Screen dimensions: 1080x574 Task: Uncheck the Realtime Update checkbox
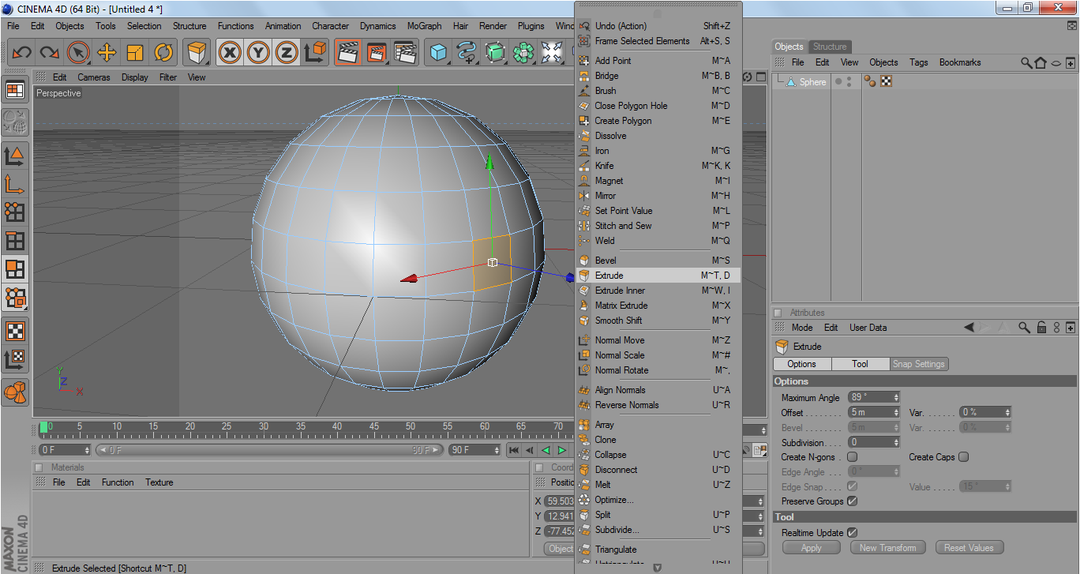[x=852, y=533]
